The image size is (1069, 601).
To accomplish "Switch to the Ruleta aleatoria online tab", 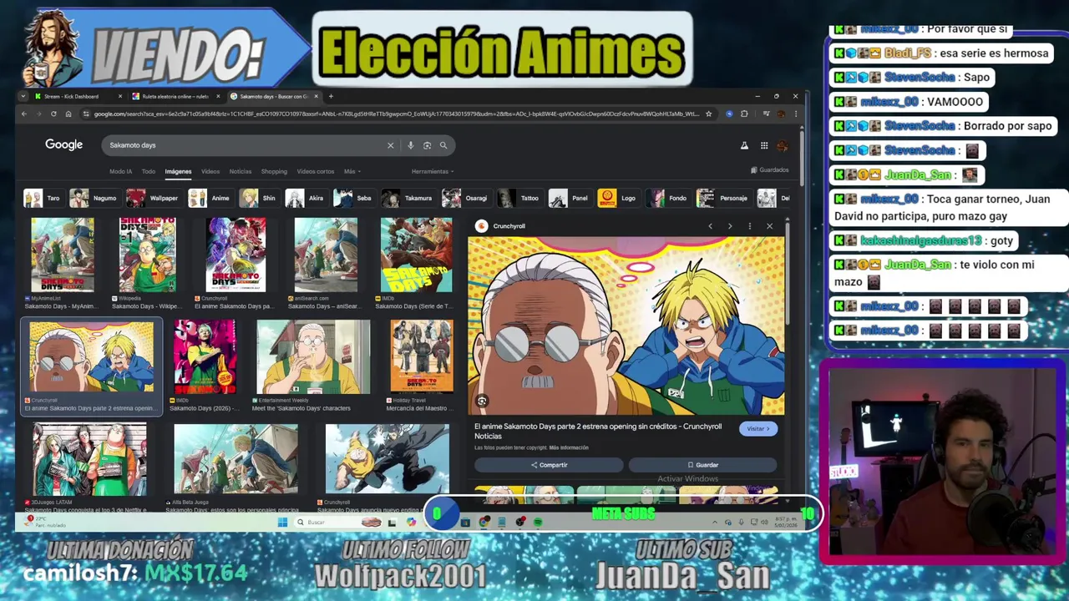I will [x=176, y=96].
